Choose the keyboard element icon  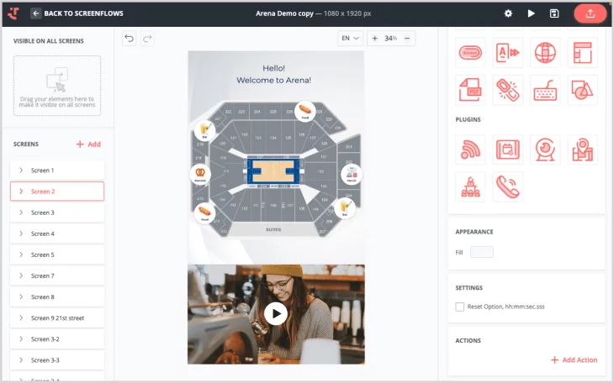coord(545,90)
